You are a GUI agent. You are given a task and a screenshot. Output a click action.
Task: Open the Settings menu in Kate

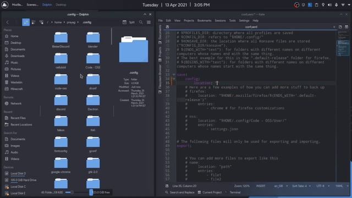pos(244,21)
